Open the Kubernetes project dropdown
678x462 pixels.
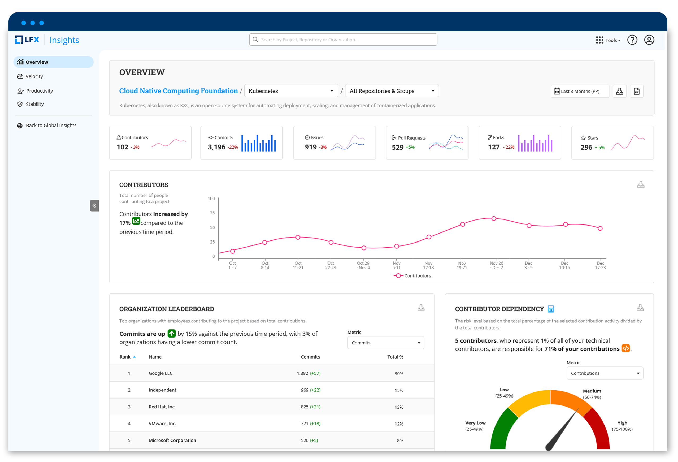tap(291, 91)
